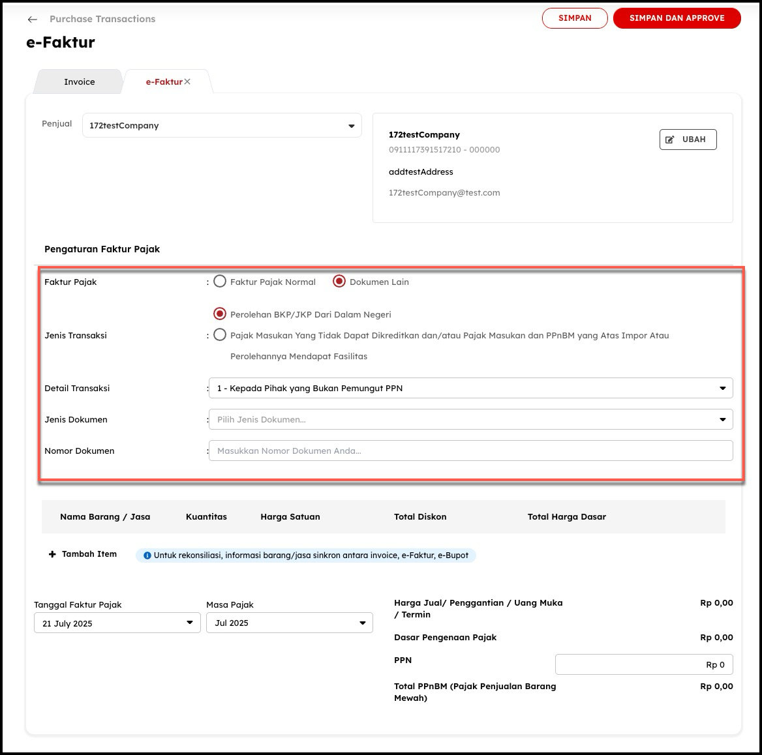762x755 pixels.
Task: Click the back arrow beside Purchase Transactions
Action: [33, 20]
